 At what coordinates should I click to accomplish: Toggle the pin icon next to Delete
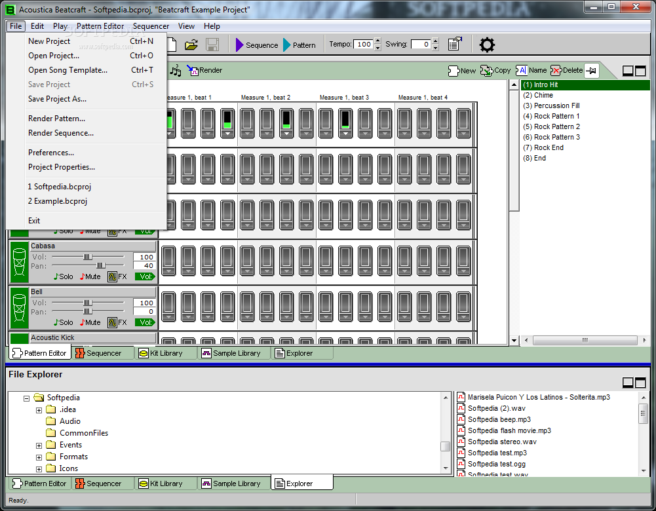591,71
